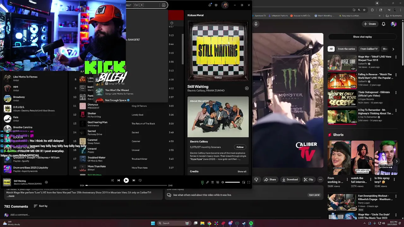The image size is (404, 227).
Task: Toggle repeat in Spotify player
Action: click(x=140, y=180)
